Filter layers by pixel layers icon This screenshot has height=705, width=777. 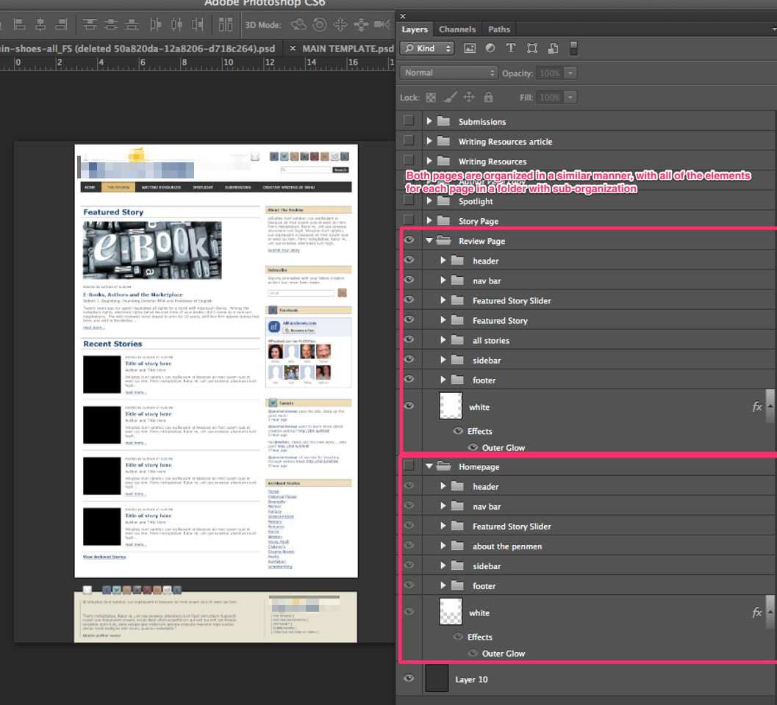[469, 48]
